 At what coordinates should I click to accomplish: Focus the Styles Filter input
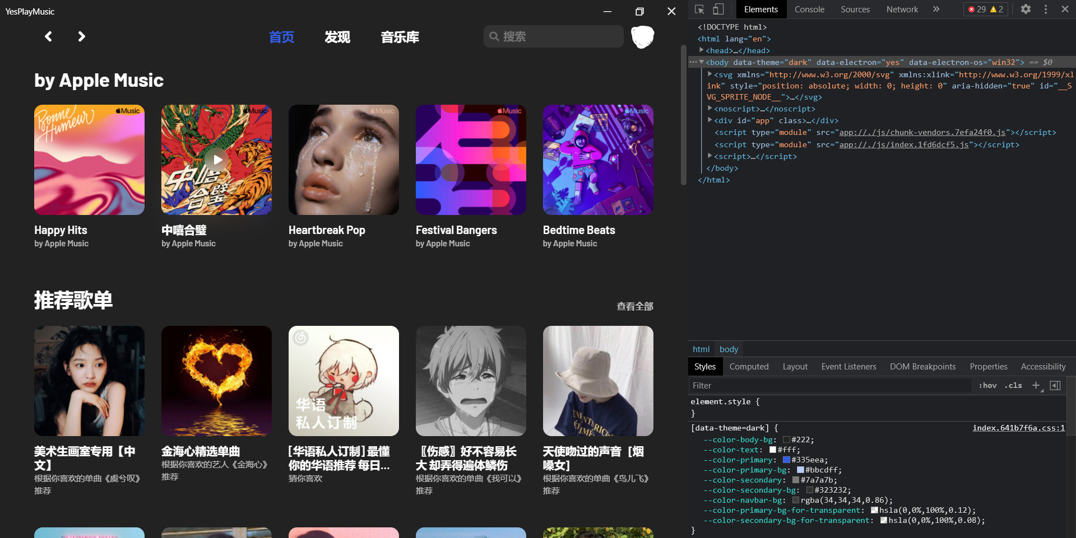tap(829, 385)
